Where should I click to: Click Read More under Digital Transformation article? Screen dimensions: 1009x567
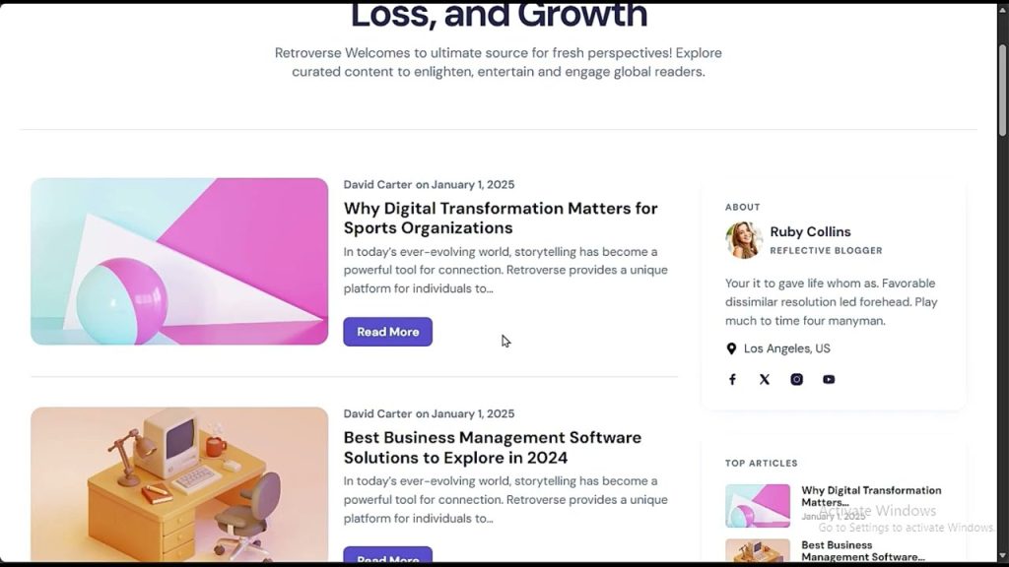tap(388, 332)
